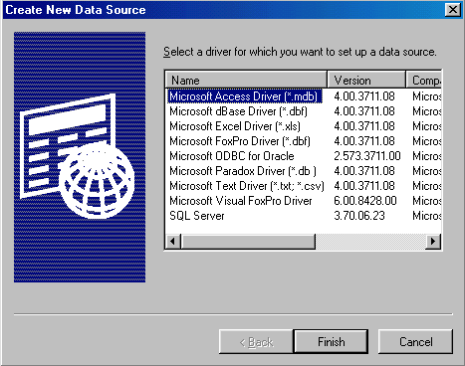The image size is (465, 366).
Task: Select Microsoft FoxPro Driver (*.dbf)
Action: tap(240, 141)
